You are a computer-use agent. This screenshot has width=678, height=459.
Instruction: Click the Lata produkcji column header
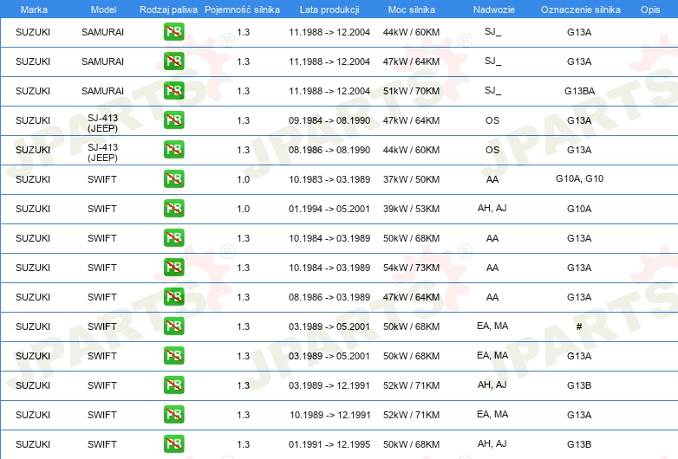pyautogui.click(x=329, y=10)
